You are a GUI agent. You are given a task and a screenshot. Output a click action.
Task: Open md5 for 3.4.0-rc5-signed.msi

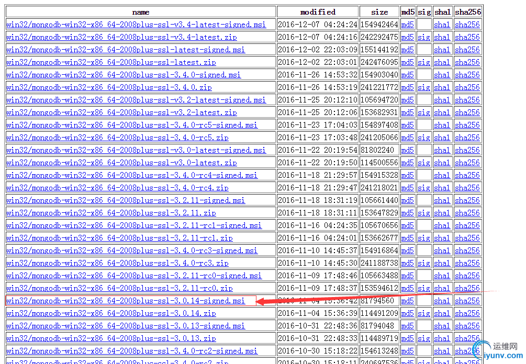coord(408,125)
